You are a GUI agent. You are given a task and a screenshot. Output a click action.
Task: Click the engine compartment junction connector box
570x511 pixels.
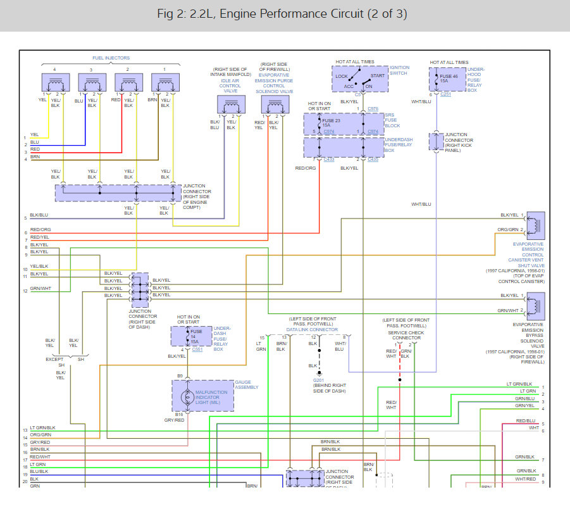tap(118, 193)
